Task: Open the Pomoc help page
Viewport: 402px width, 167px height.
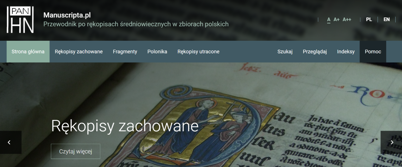Action: click(x=373, y=51)
